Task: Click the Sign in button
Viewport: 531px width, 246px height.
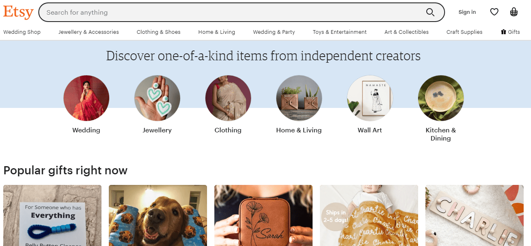Action: pos(467,12)
